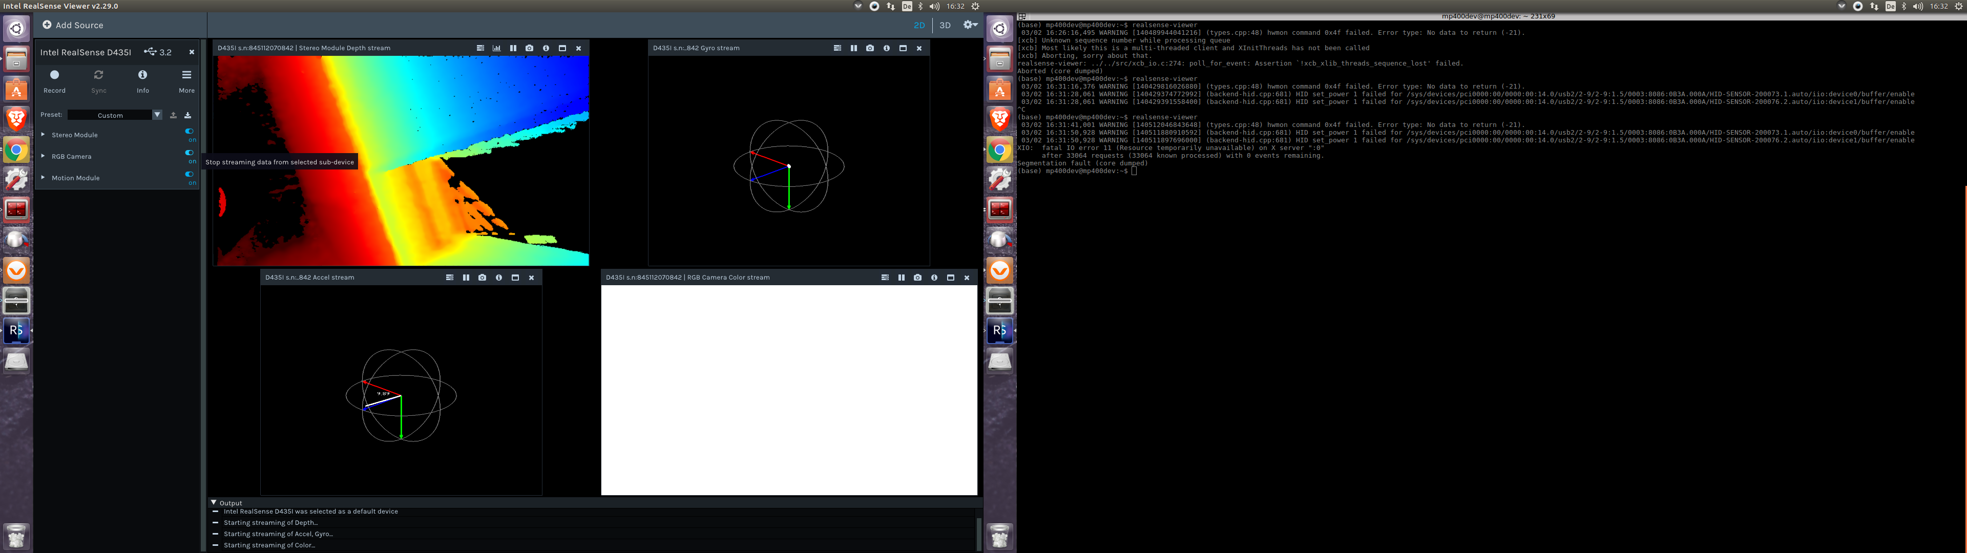Select the 2D view tab
Image resolution: width=1967 pixels, height=553 pixels.
[x=918, y=25]
